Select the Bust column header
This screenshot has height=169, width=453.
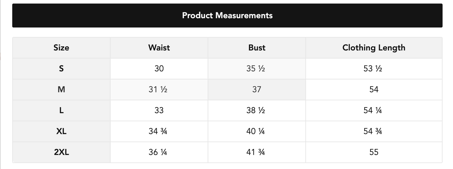click(257, 48)
